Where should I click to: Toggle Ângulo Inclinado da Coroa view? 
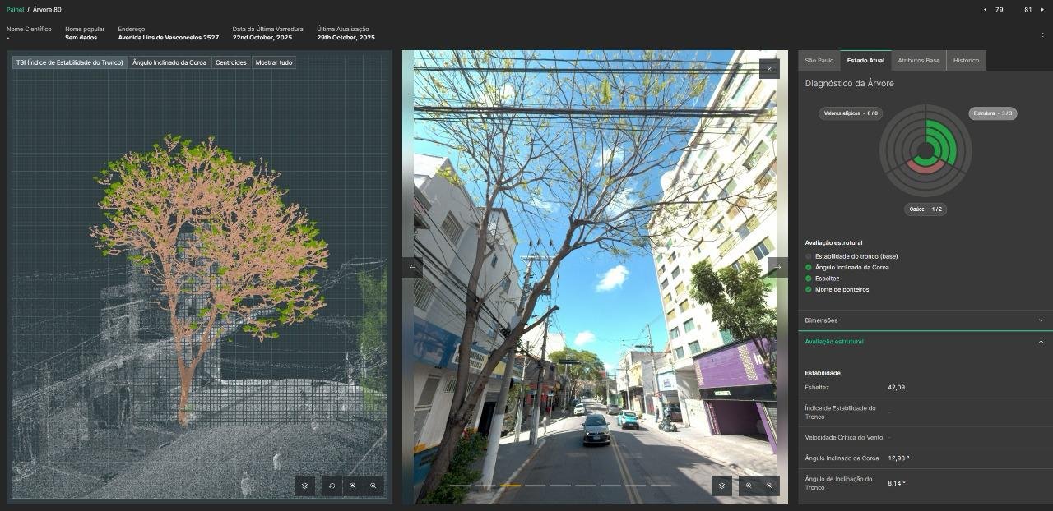click(x=169, y=62)
